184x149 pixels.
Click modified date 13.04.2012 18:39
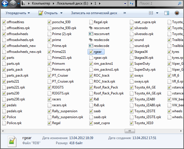tap(81, 138)
